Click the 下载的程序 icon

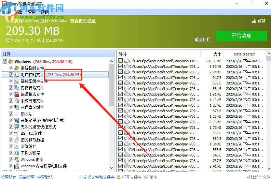coord(17,153)
